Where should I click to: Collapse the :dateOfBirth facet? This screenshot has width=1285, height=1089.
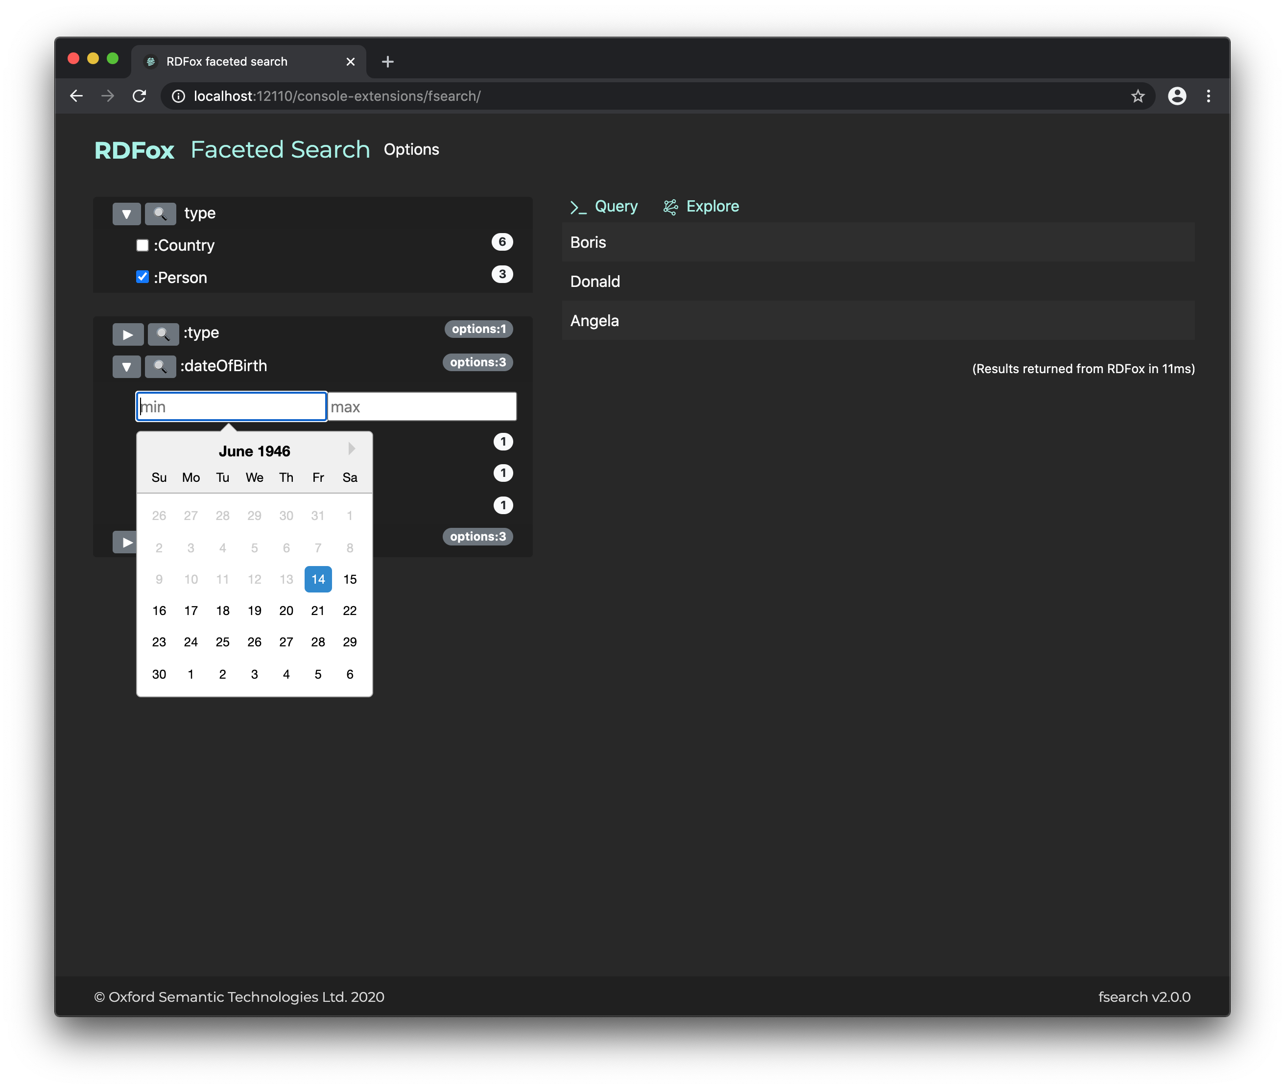tap(126, 366)
